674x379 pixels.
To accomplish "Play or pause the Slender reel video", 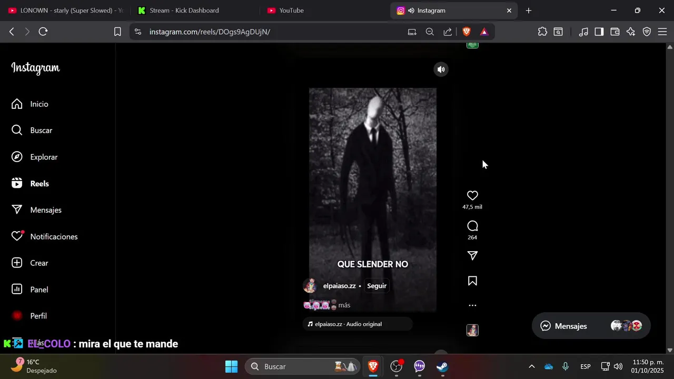I will click(373, 200).
